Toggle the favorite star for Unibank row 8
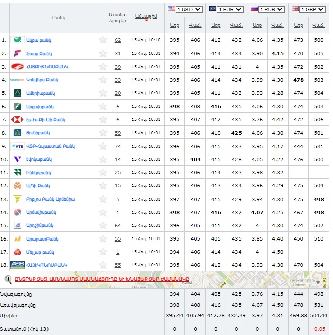Screen dimensions: 333x335 (103, 133)
